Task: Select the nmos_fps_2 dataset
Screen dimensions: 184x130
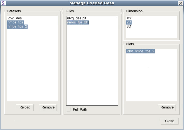Action: tap(17, 26)
